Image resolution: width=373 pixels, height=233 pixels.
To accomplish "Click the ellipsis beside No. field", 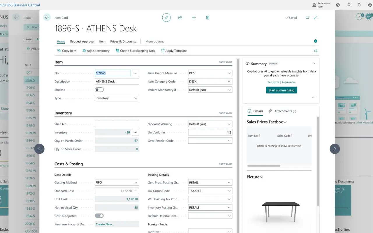I will click(x=136, y=73).
